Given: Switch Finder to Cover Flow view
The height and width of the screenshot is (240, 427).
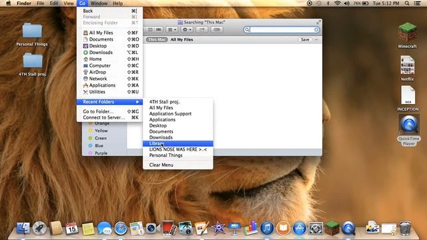Looking at the screenshot, I should click(x=159, y=29).
